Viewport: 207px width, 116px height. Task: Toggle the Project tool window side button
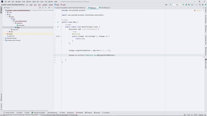[1, 10]
